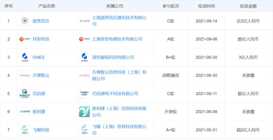Screen dimensions: 273x140
Task: Select the date 2021-06-11
Action: coord(207,94)
